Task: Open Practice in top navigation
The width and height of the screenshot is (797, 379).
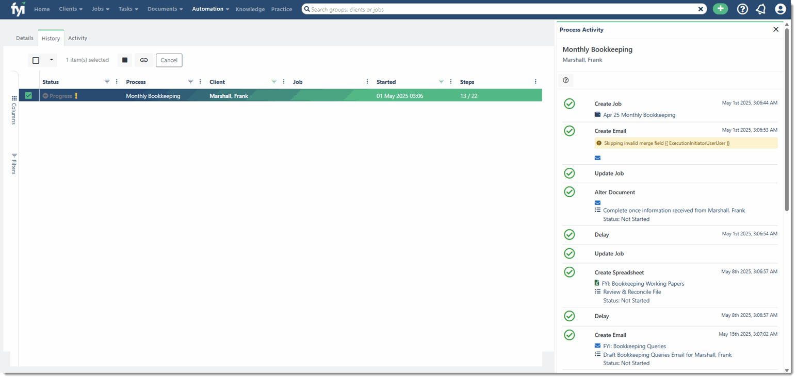Action: [282, 9]
